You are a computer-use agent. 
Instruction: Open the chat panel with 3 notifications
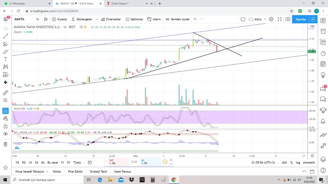tap(323, 88)
